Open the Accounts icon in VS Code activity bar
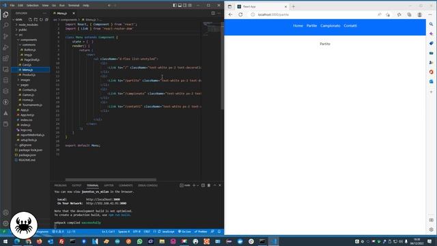 click(5, 213)
